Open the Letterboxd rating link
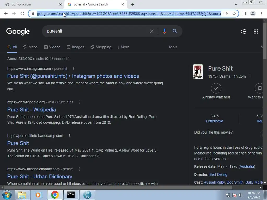 pos(214,121)
